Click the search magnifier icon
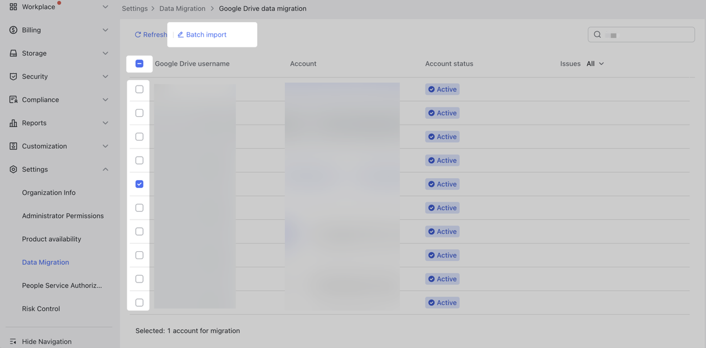The height and width of the screenshot is (348, 706). [x=597, y=35]
